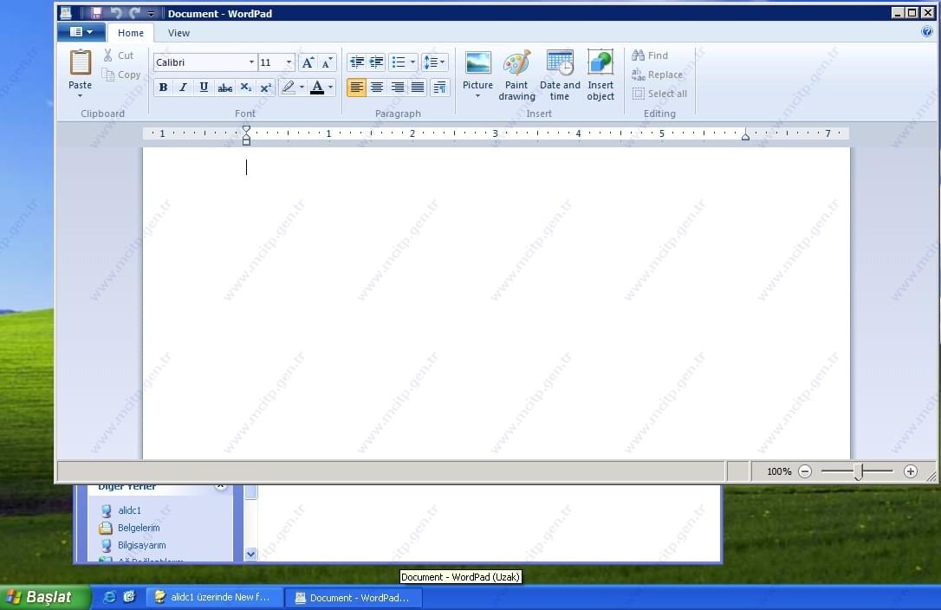Toggle Italic formatting
The image size is (941, 610).
(183, 87)
